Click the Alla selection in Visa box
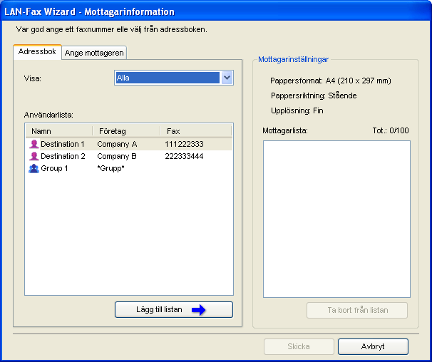The width and height of the screenshot is (432, 362). coord(168,78)
